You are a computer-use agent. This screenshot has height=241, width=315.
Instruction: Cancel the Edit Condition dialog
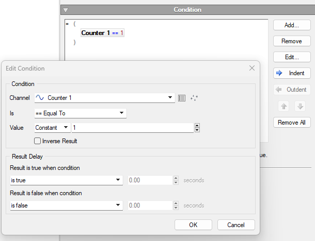pos(236,225)
